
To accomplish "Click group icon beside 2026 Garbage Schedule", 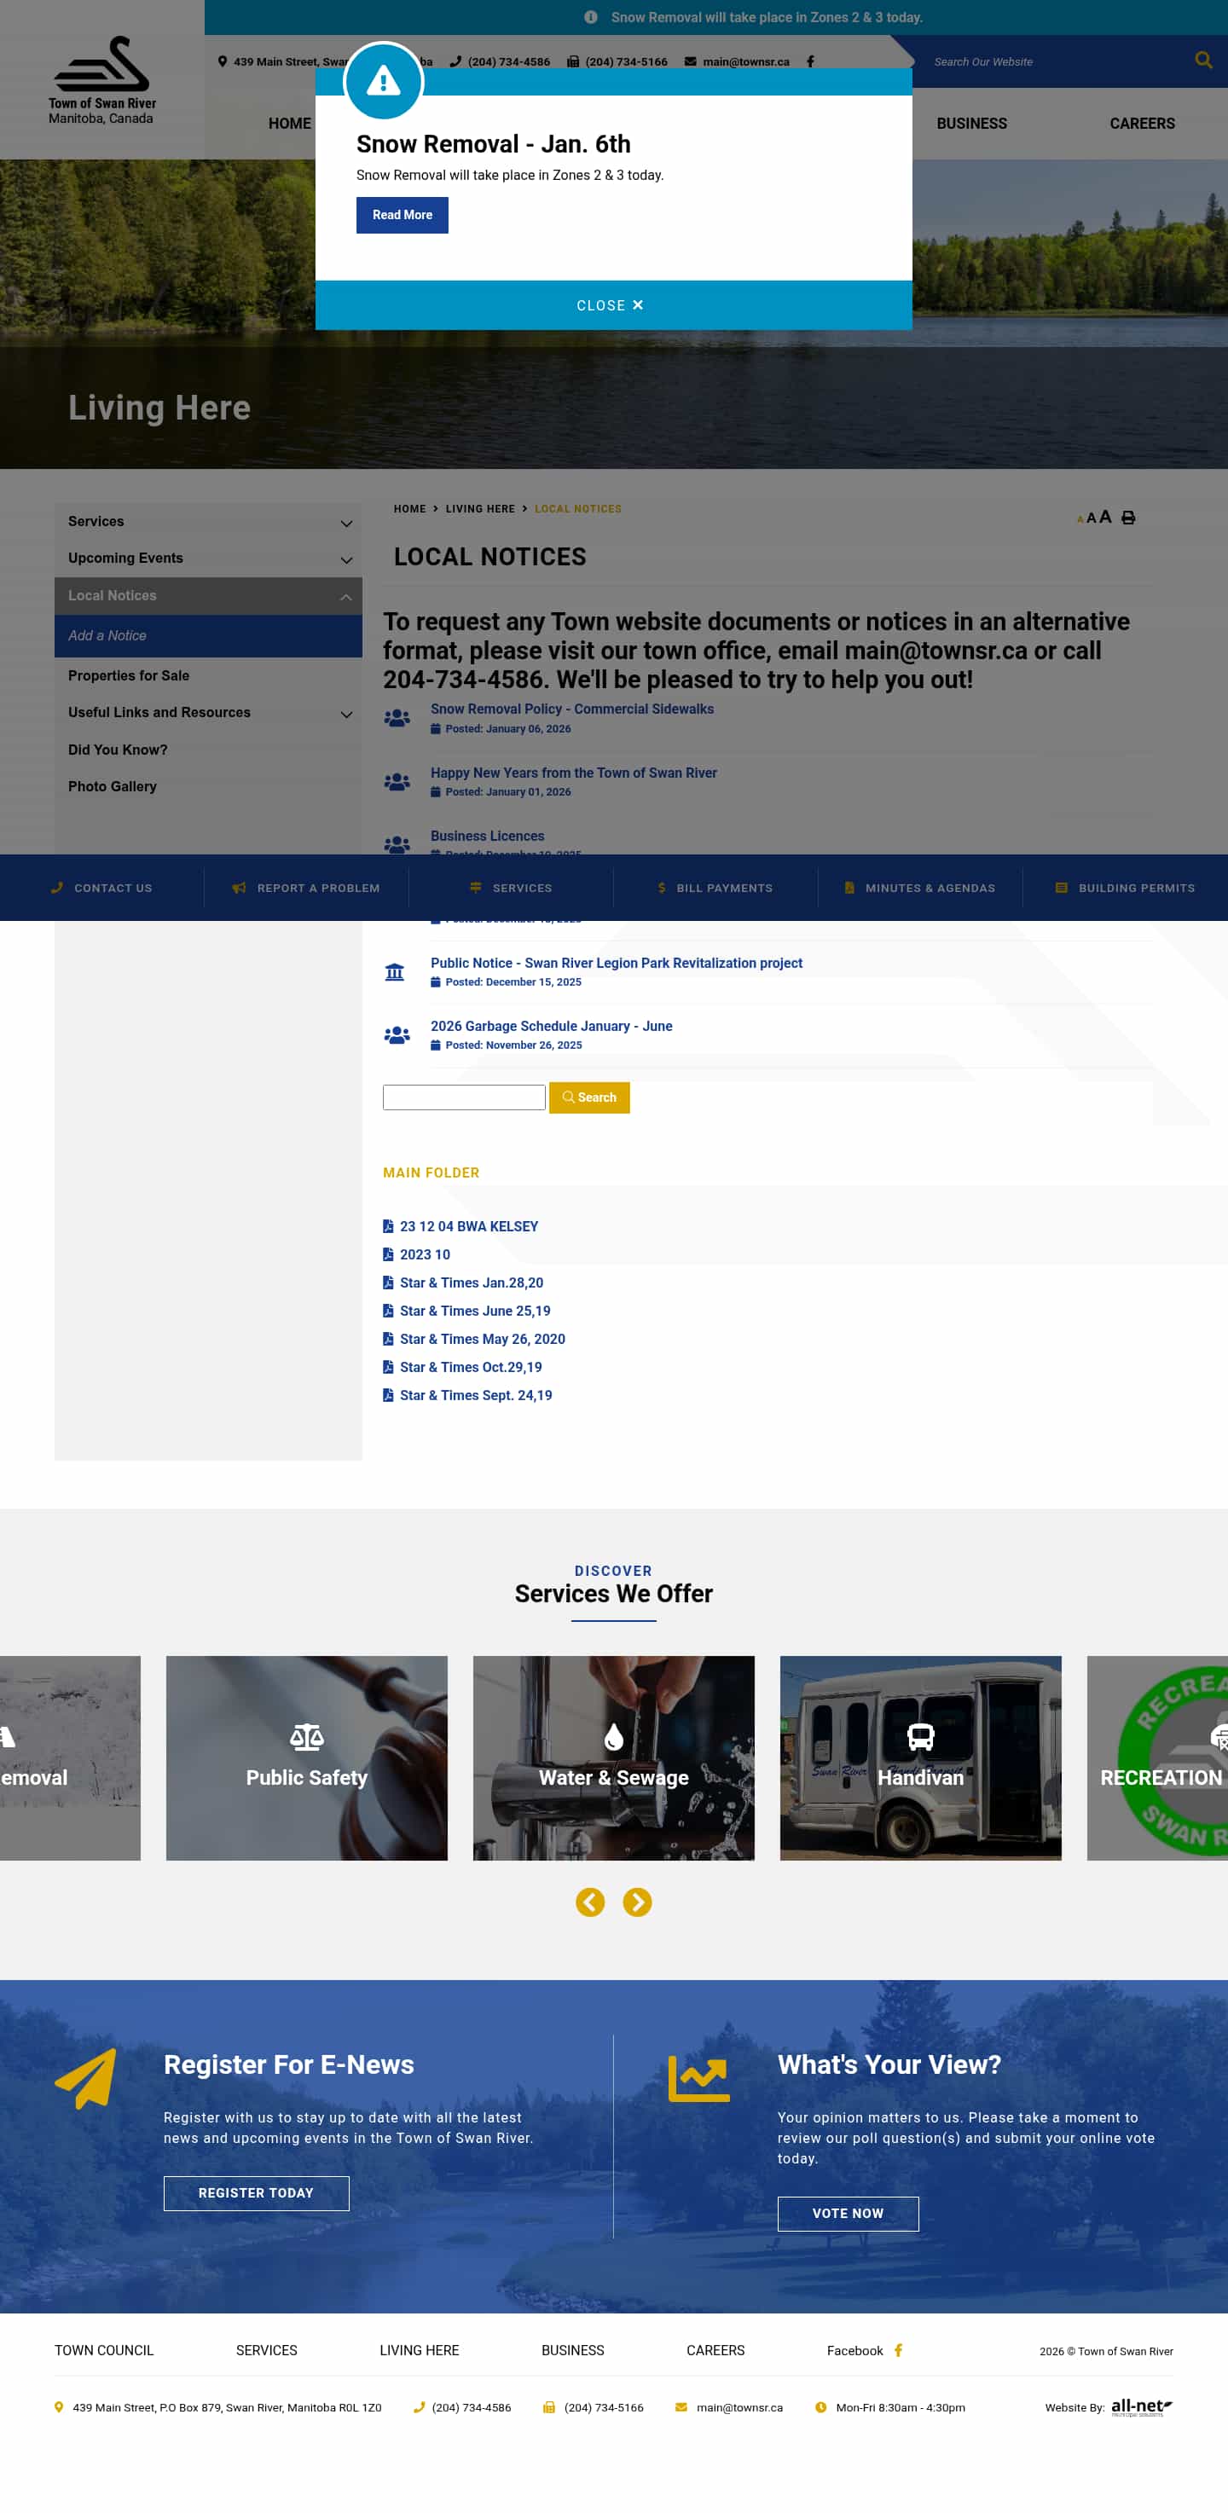I will [397, 1035].
